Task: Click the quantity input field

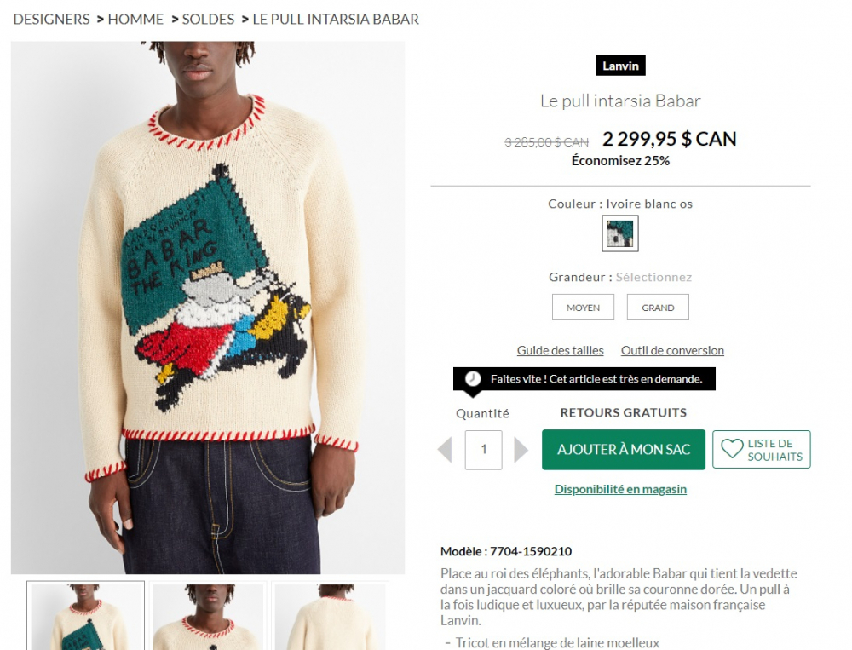Action: (x=484, y=450)
